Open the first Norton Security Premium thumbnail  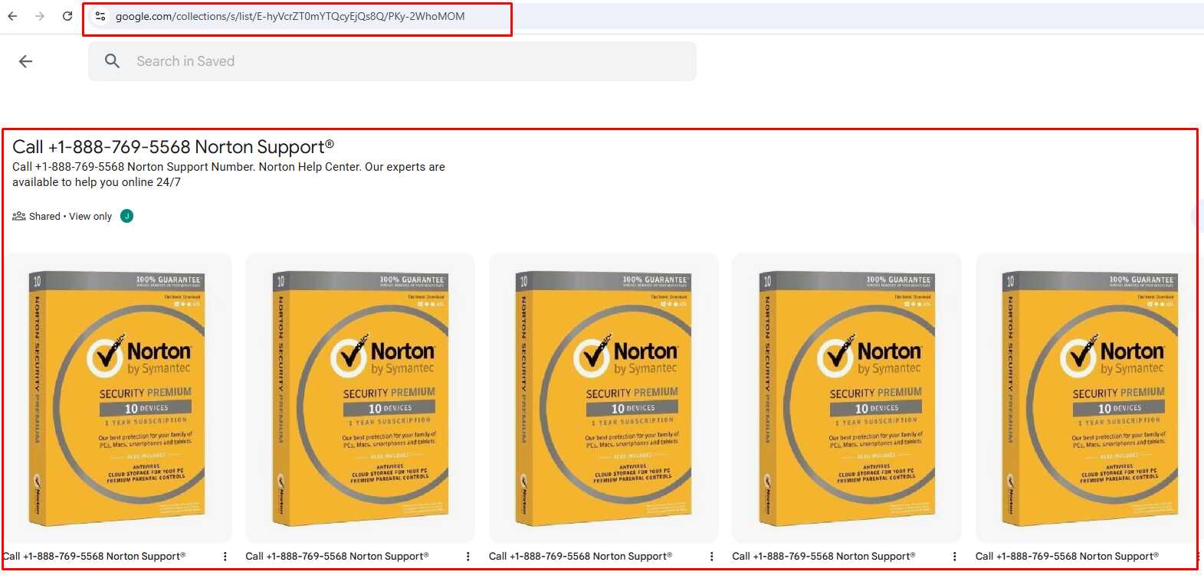coord(117,398)
